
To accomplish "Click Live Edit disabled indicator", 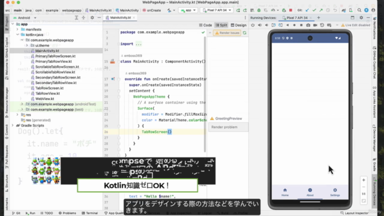I will (356, 25).
